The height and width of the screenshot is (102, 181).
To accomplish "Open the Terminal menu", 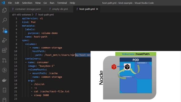I will tap(62, 3).
